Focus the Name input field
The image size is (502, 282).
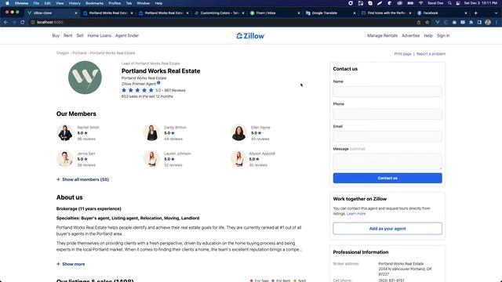[x=387, y=92]
